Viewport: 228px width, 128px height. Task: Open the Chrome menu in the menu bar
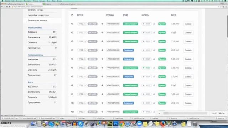coord(7,1)
